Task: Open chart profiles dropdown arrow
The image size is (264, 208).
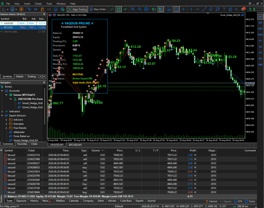Action: 16,10
